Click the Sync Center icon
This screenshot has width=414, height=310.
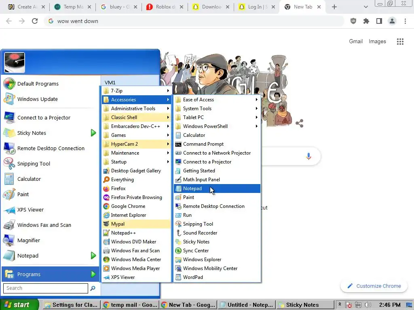point(178,250)
